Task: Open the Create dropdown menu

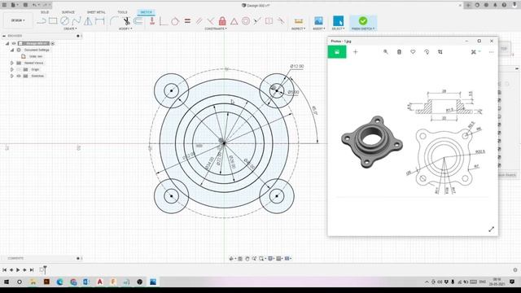Action: click(x=70, y=29)
